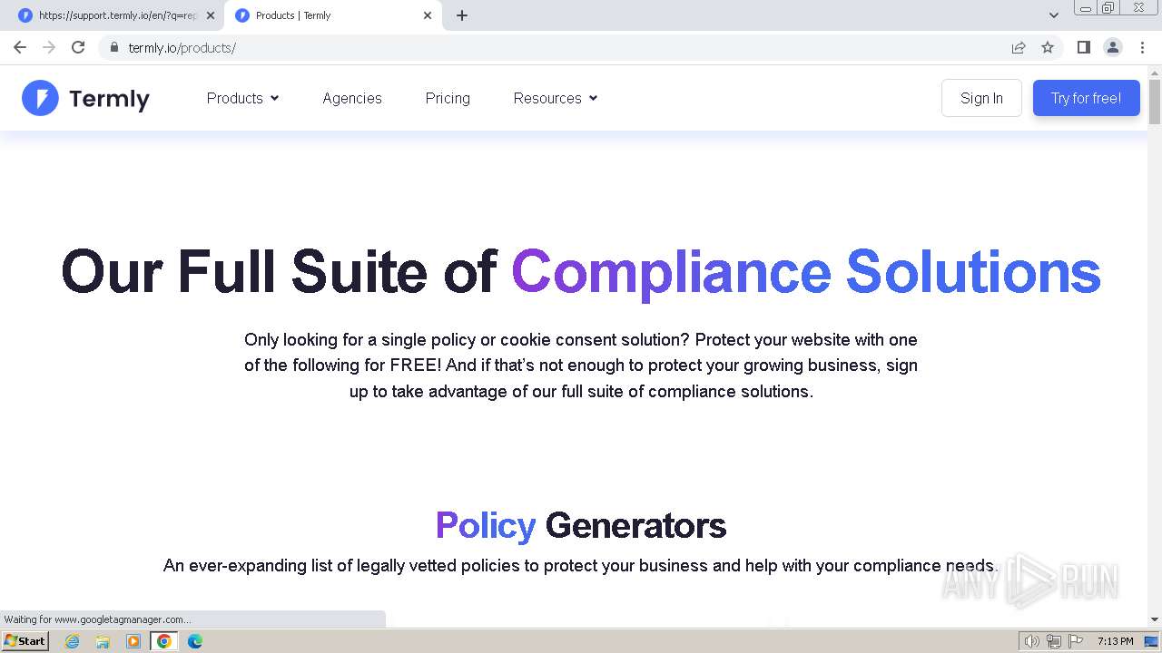Click the action center flag tray icon

pyautogui.click(x=1076, y=641)
